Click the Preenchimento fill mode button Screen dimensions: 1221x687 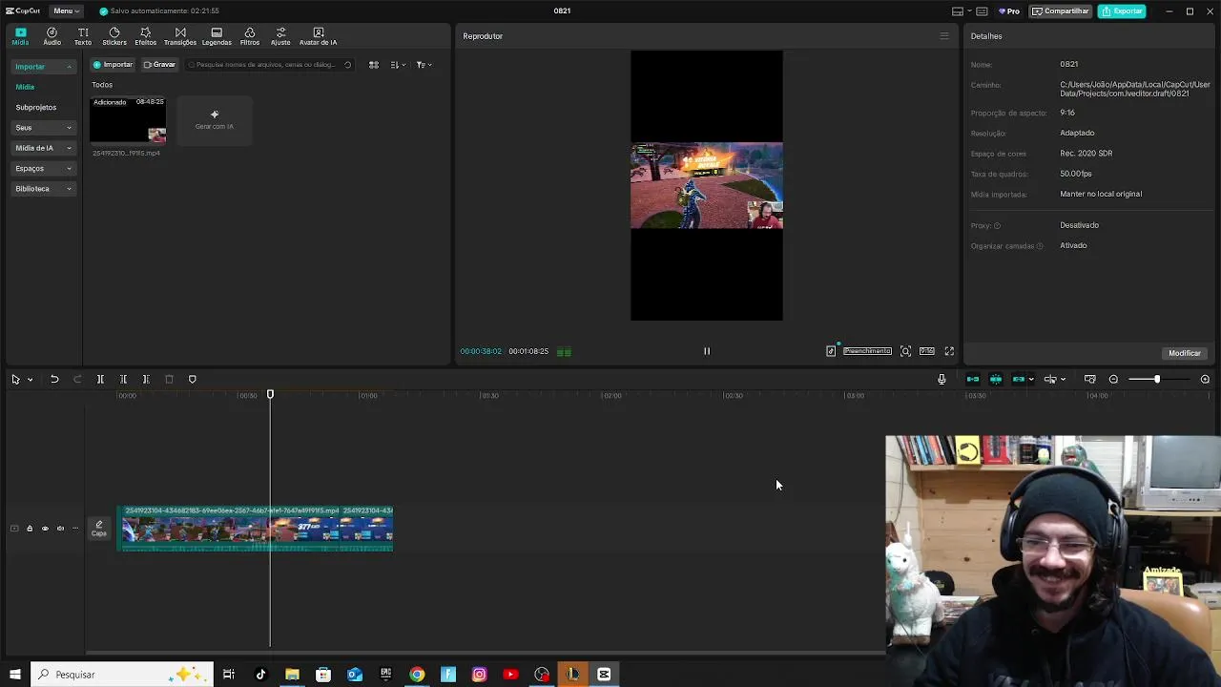[867, 351]
